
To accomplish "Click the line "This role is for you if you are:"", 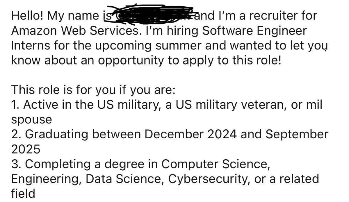I will click(x=93, y=90).
